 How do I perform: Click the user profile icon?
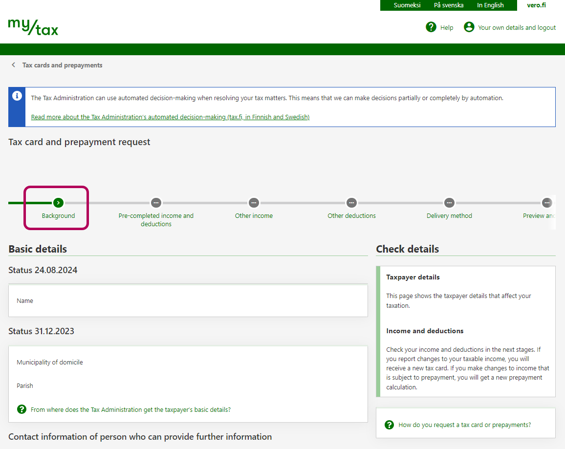(x=469, y=27)
